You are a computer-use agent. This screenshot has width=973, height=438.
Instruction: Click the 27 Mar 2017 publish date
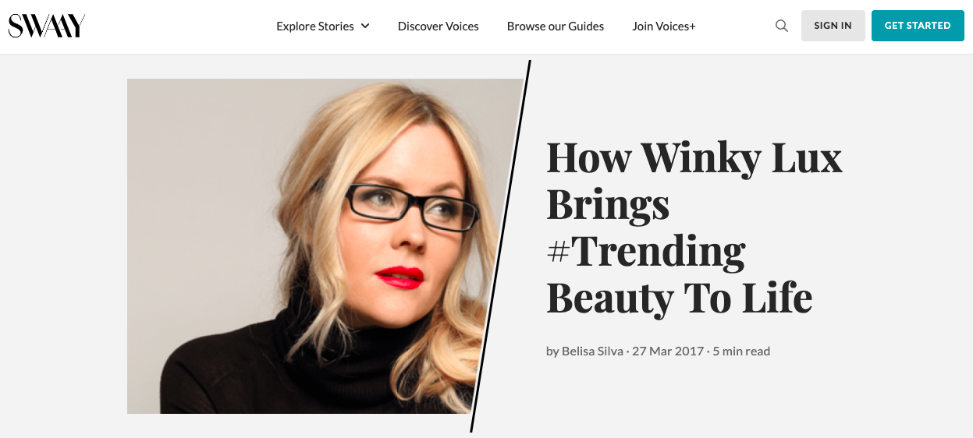point(668,351)
